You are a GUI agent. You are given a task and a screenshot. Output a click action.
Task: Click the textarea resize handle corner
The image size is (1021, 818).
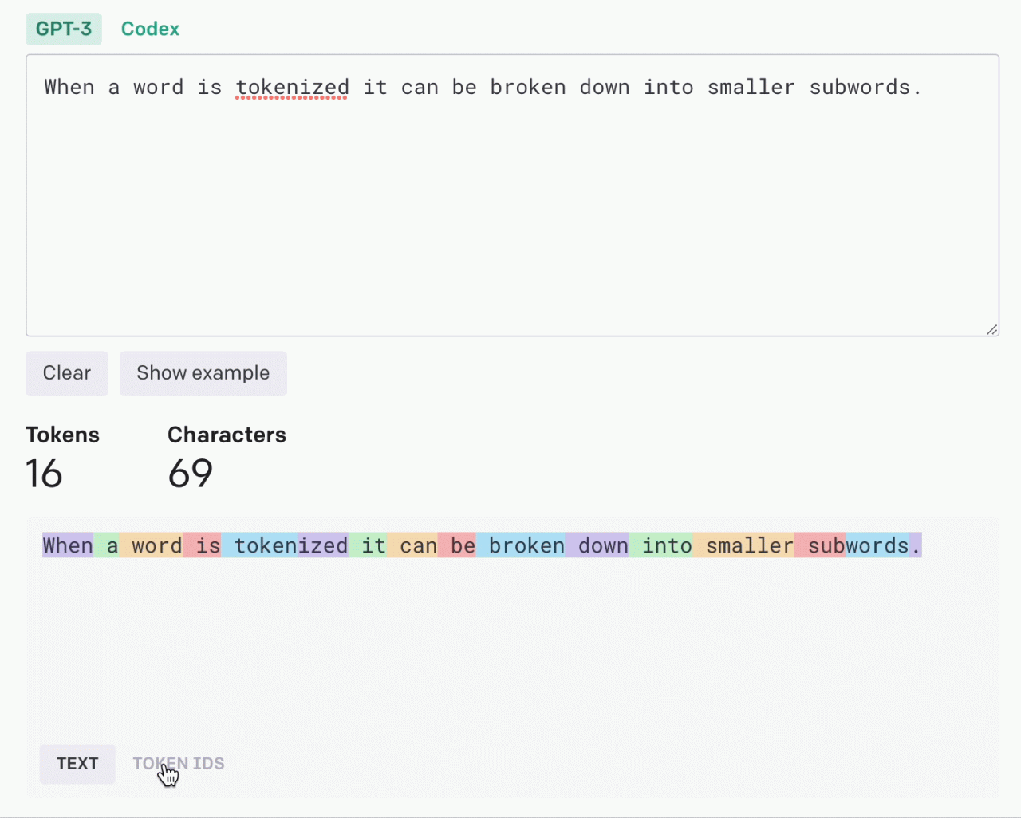tap(991, 329)
